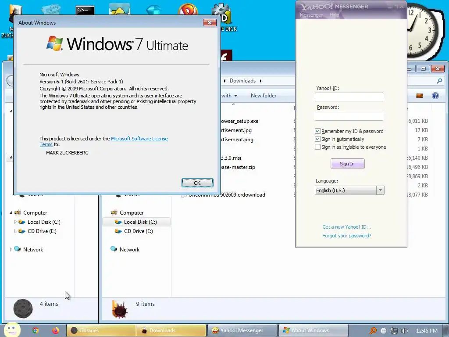The width and height of the screenshot is (449, 337).
Task: Switch to About Windows taskbar button
Action: pyautogui.click(x=313, y=330)
